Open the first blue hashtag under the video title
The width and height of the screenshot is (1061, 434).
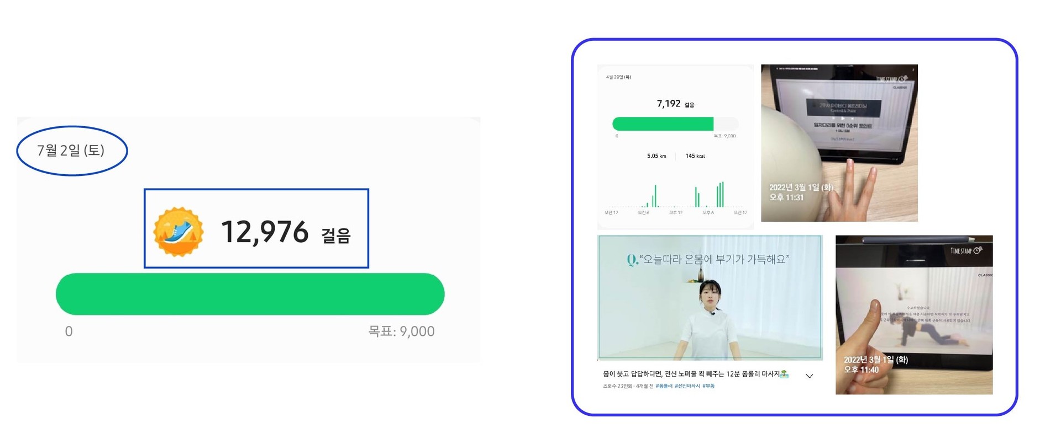pos(664,386)
